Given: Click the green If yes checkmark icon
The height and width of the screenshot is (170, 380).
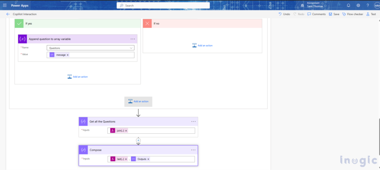Looking at the screenshot, I should 19,23.
